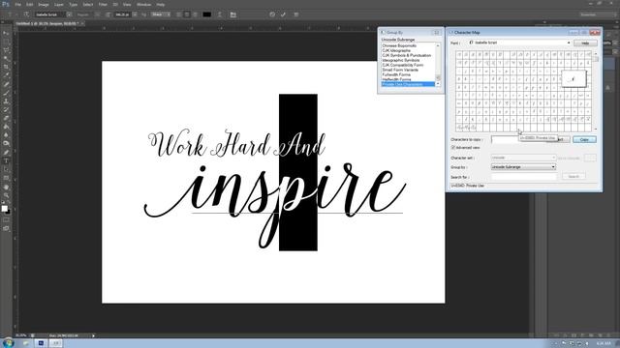Select the Brush tool
This screenshot has width=620, height=348.
click(x=6, y=93)
